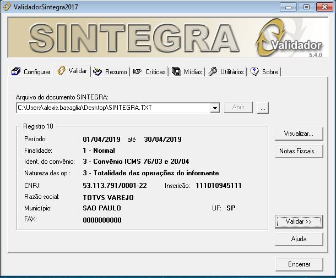Click the UF value SP
The height and width of the screenshot is (278, 336).
231,208
